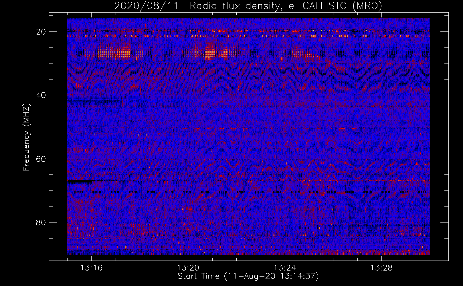Click the 20 MHz frequency tick label
Image resolution: width=463 pixels, height=286 pixels.
41,32
